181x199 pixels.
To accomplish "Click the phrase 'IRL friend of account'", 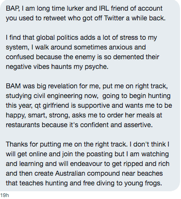I will click(131, 8).
